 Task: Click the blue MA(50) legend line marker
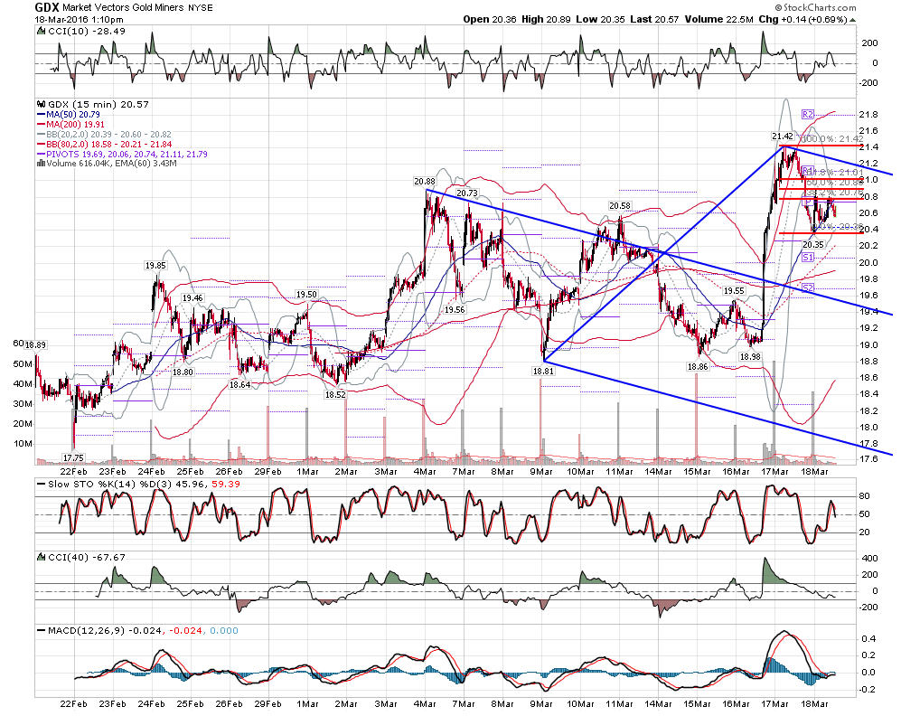(x=41, y=114)
